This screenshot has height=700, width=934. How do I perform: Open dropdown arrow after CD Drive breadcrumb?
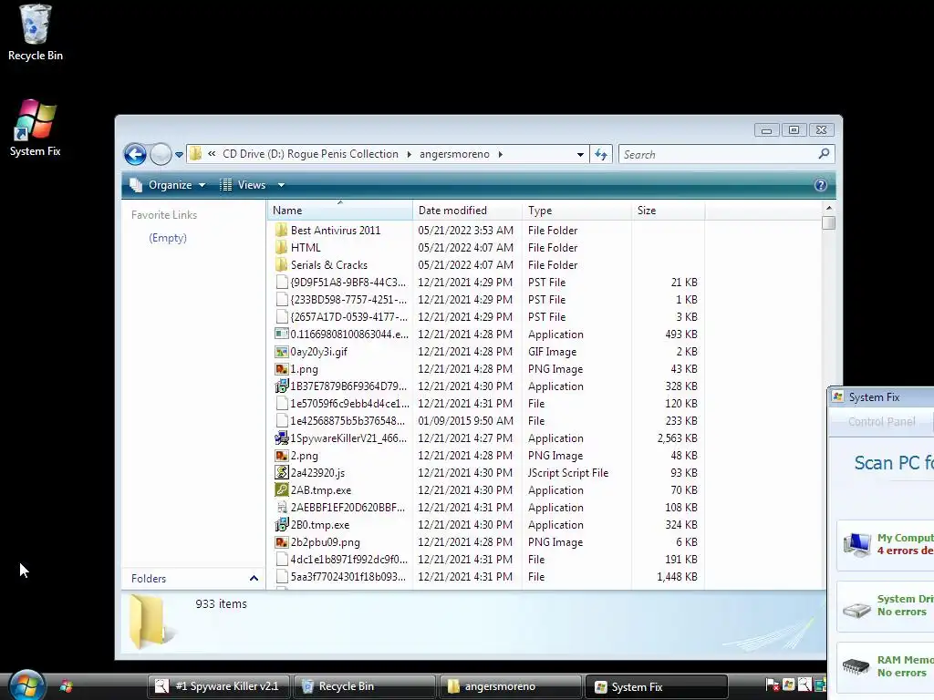410,155
